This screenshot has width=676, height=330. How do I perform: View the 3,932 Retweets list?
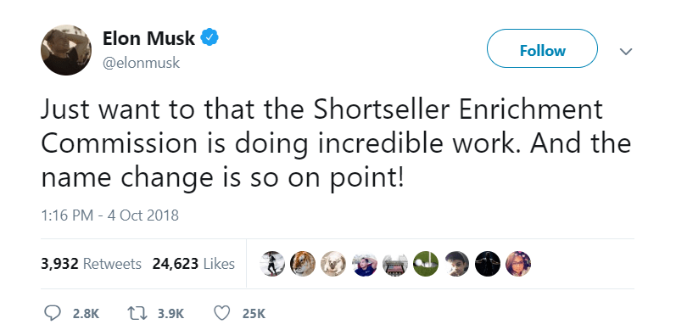[91, 264]
